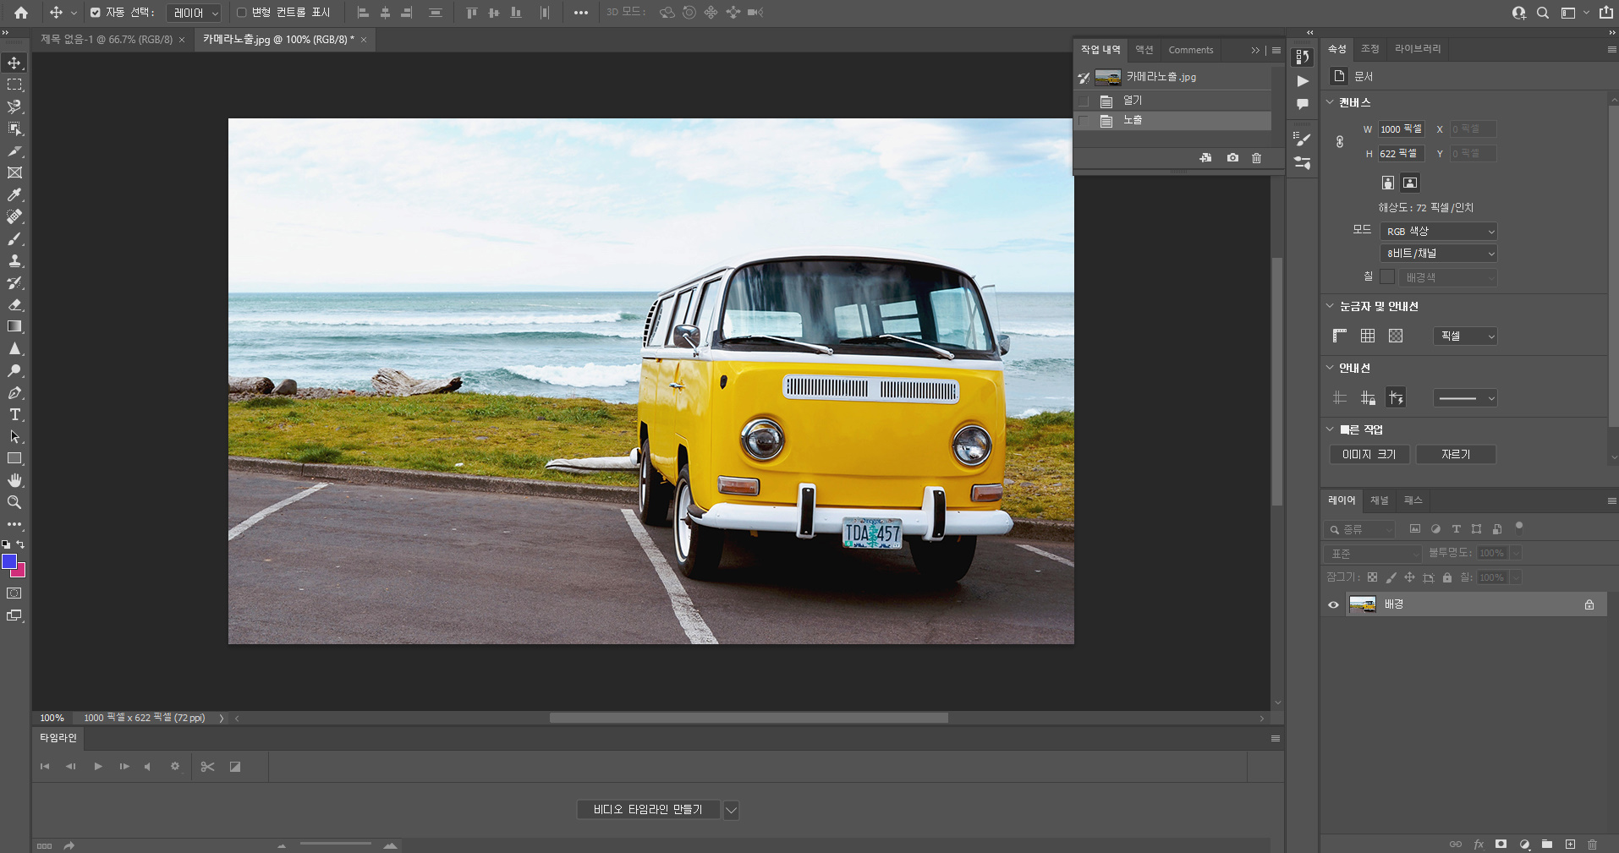The height and width of the screenshot is (853, 1619).
Task: Open the 레이어 auto-select dropdown
Action: click(194, 13)
